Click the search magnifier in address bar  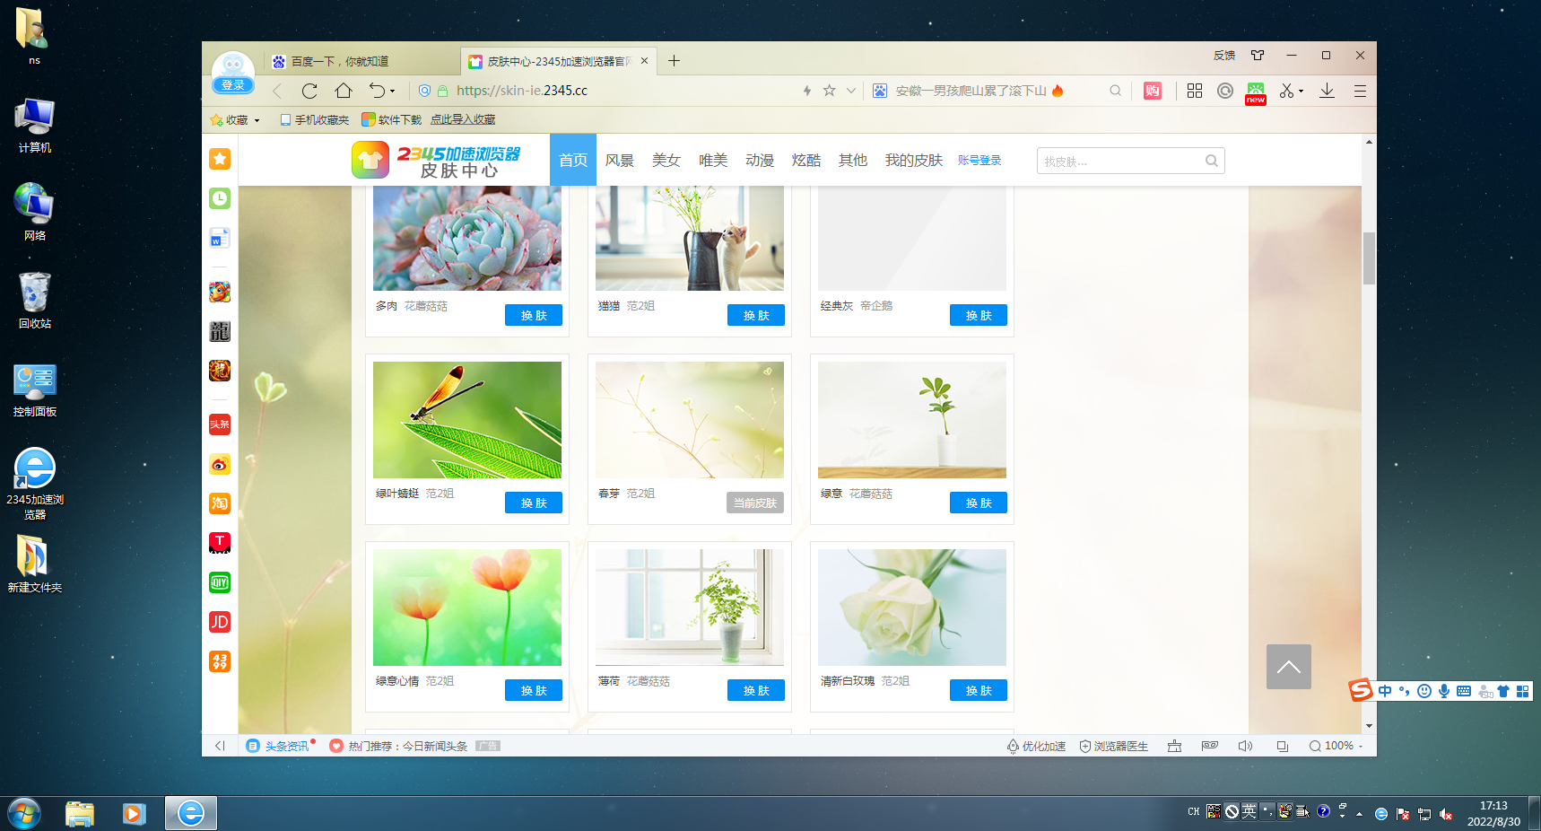tap(1115, 91)
